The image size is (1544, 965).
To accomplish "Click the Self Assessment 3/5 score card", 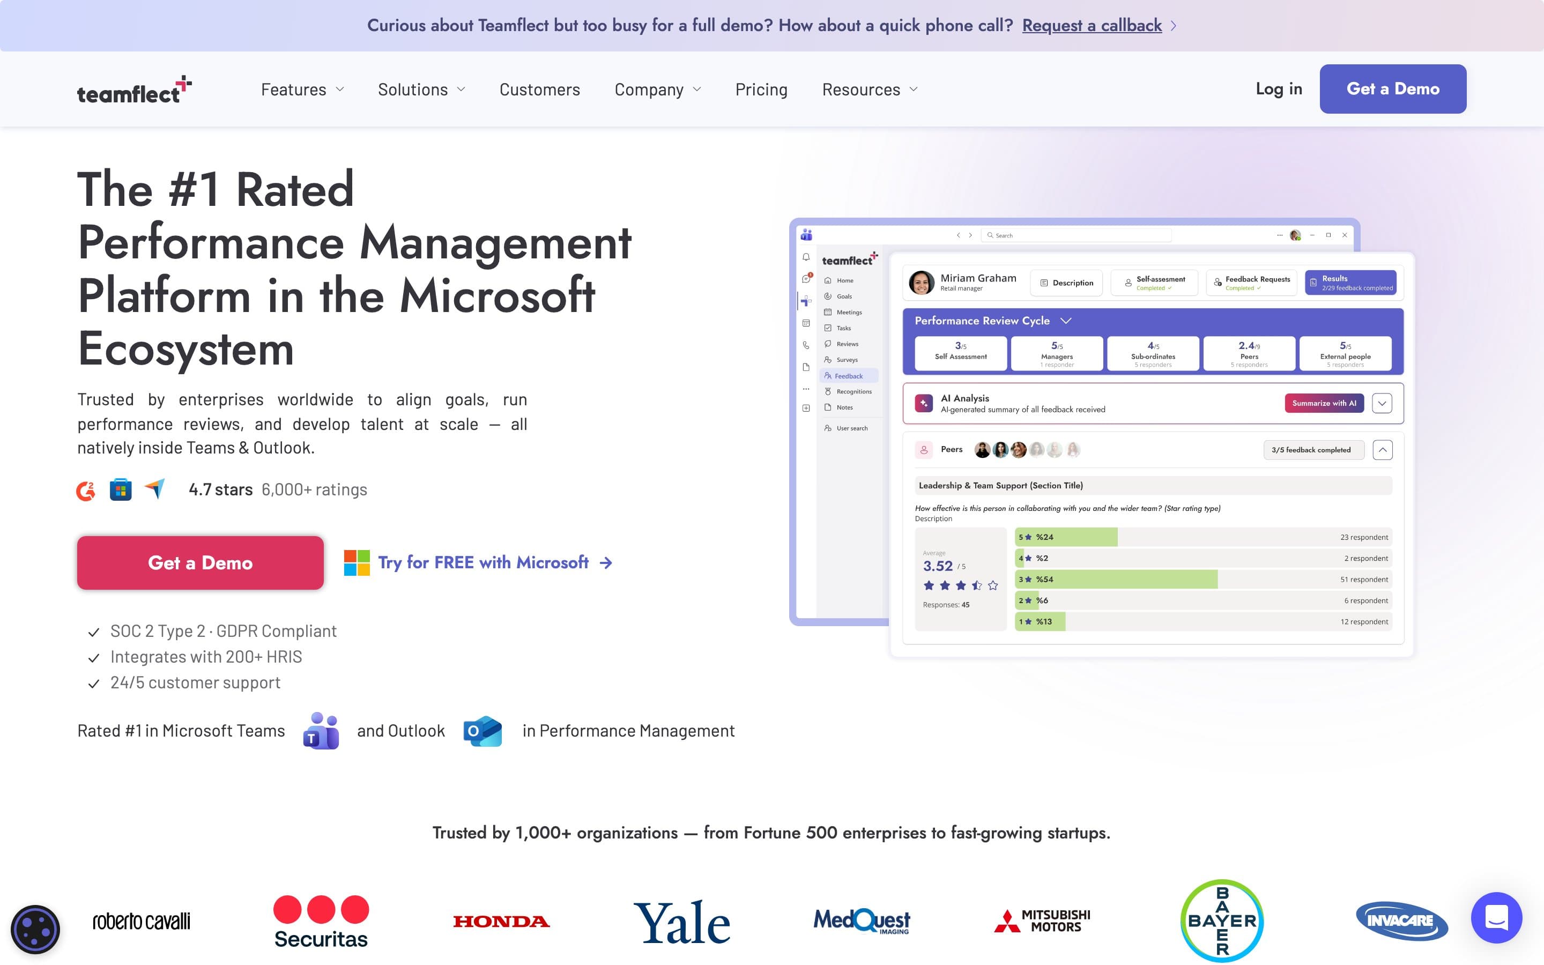I will pyautogui.click(x=961, y=354).
